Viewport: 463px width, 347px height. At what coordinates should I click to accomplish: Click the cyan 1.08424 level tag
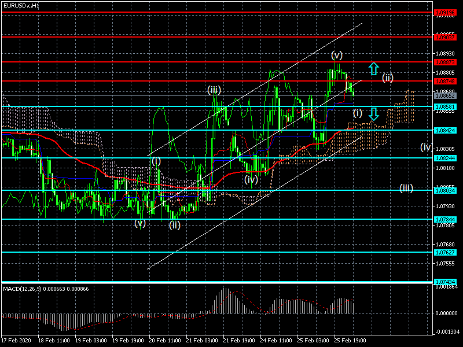(446, 131)
